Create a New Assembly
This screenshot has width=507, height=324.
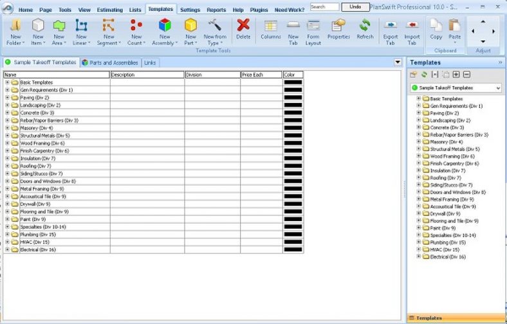[165, 32]
